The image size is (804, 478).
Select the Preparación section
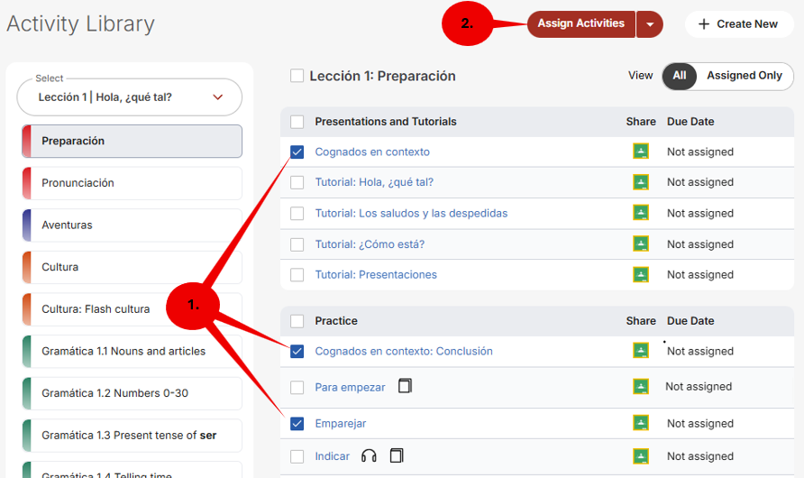(x=132, y=141)
